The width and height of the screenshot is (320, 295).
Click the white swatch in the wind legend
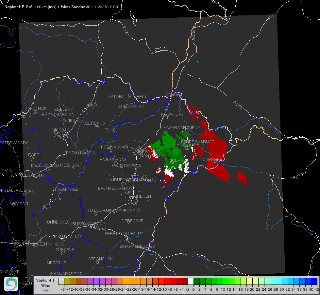click(x=191, y=282)
